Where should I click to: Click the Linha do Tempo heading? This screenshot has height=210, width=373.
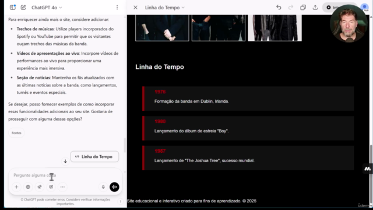[160, 67]
